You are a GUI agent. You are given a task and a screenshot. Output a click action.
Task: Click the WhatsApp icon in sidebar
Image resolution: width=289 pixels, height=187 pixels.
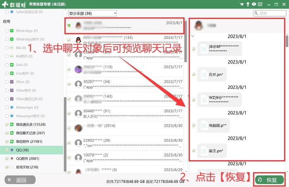point(12,31)
